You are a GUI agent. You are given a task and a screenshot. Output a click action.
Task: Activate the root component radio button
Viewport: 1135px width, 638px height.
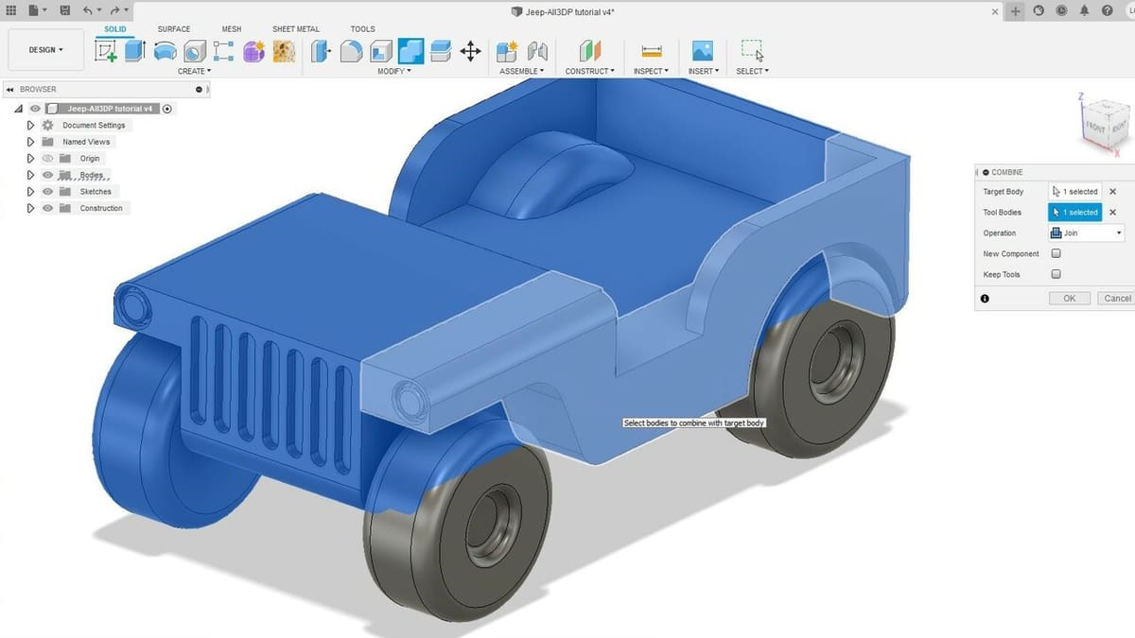click(167, 109)
